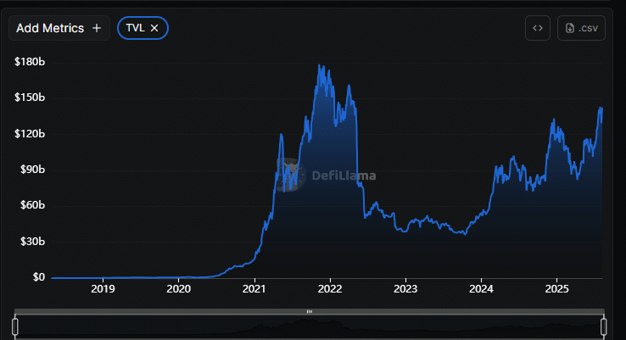Viewport: 626px width, 340px height.
Task: Click the plus icon beside Add Metrics
Action: (97, 28)
